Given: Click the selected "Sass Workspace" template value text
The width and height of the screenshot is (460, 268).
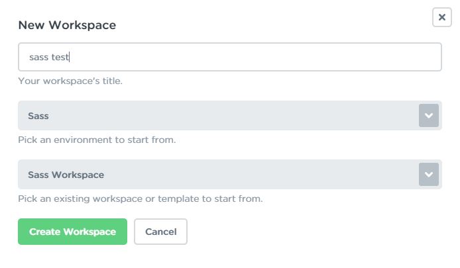Looking at the screenshot, I should [x=66, y=175].
